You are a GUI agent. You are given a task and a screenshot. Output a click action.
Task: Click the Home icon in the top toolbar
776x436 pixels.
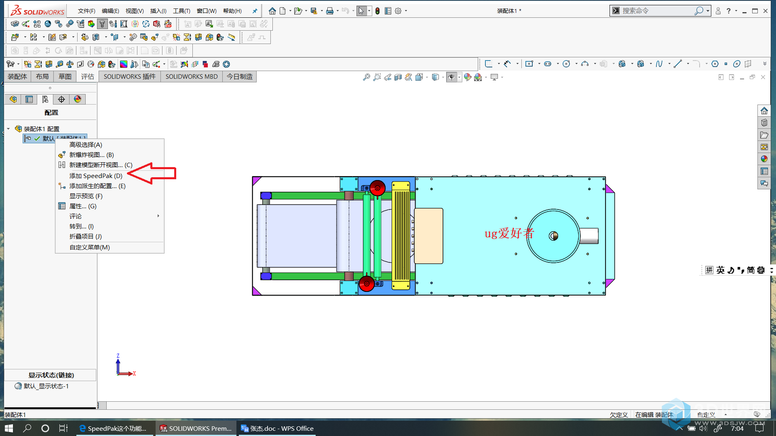click(272, 11)
